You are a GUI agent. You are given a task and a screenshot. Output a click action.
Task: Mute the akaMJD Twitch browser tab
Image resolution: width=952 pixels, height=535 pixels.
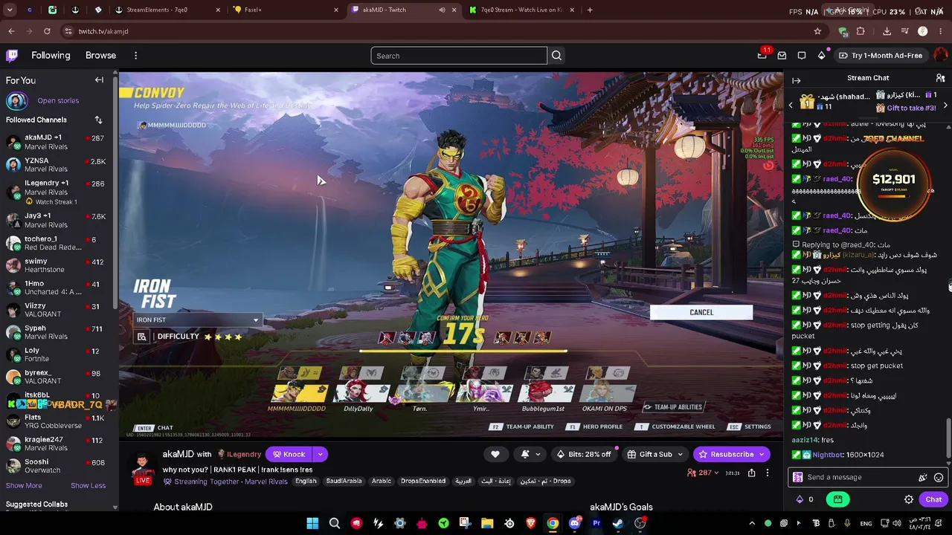tap(442, 10)
